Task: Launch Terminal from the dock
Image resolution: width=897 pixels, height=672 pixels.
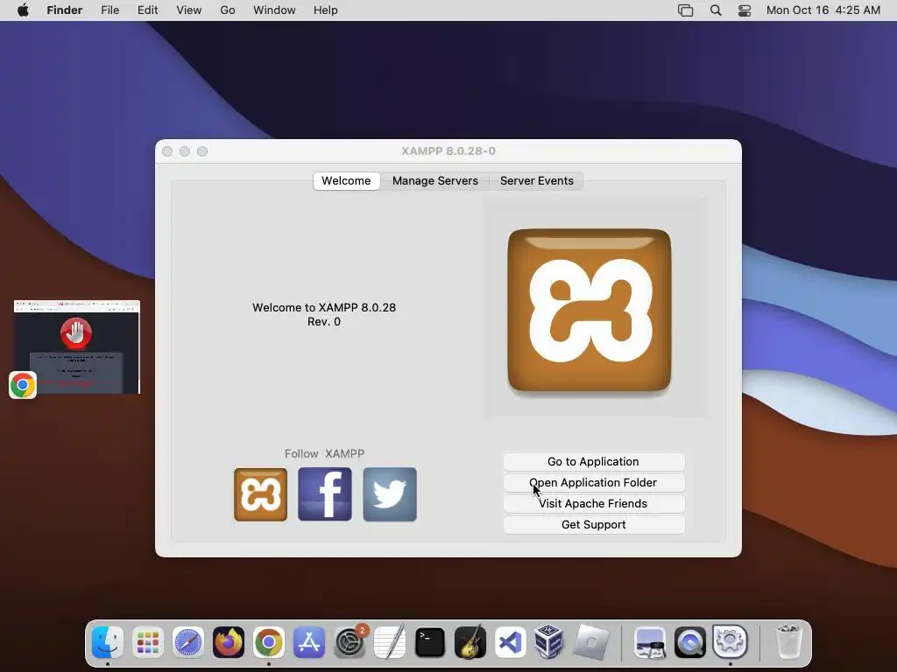Action: 429,641
